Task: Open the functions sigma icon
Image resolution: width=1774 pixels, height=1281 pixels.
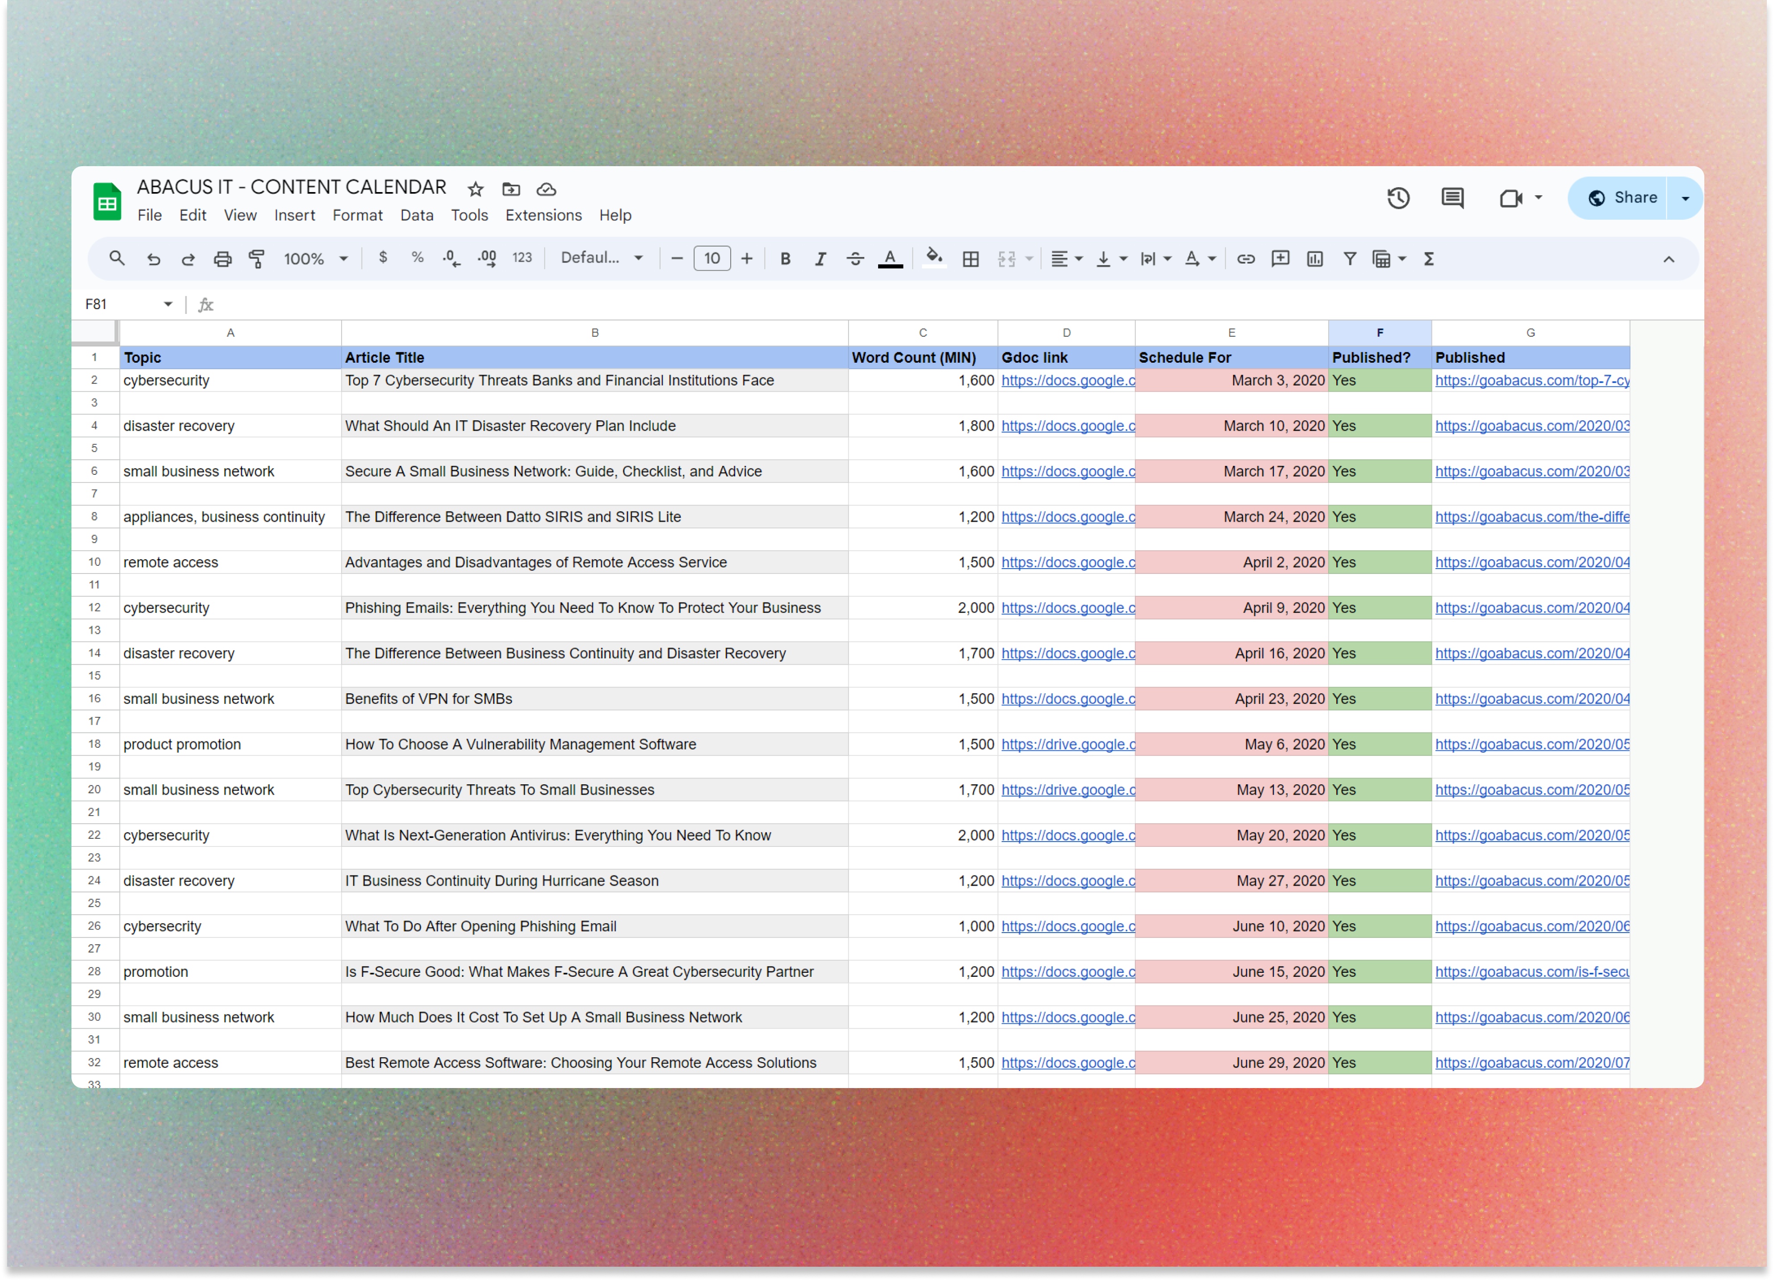Action: tap(1428, 259)
